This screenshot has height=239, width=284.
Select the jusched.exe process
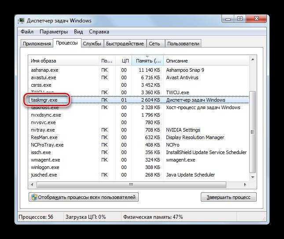(x=44, y=175)
